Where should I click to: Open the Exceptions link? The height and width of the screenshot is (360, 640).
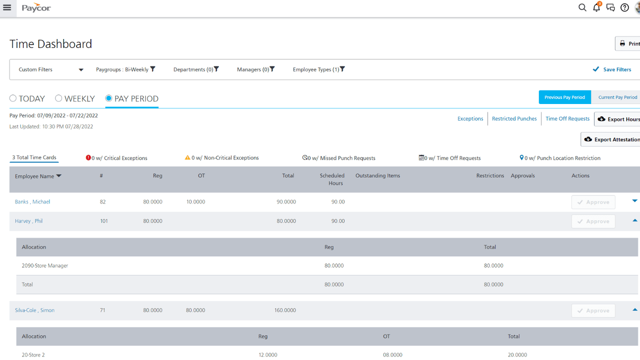point(470,118)
